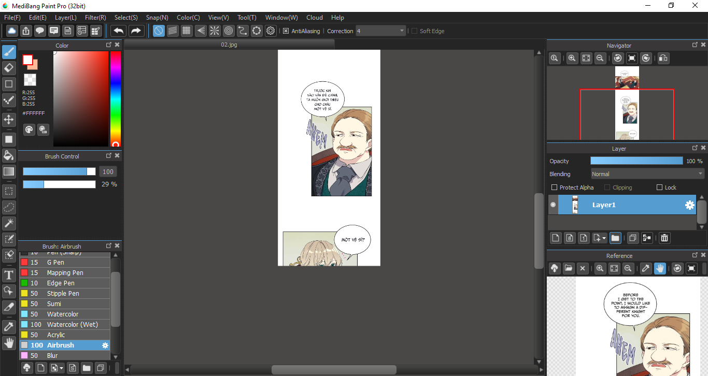708x376 pixels.
Task: Select the Stipple Pen brush
Action: [65, 294]
